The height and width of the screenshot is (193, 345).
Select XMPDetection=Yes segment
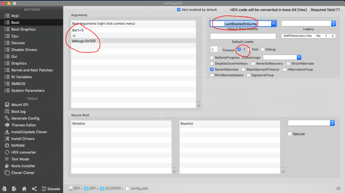pyautogui.click(x=298, y=36)
